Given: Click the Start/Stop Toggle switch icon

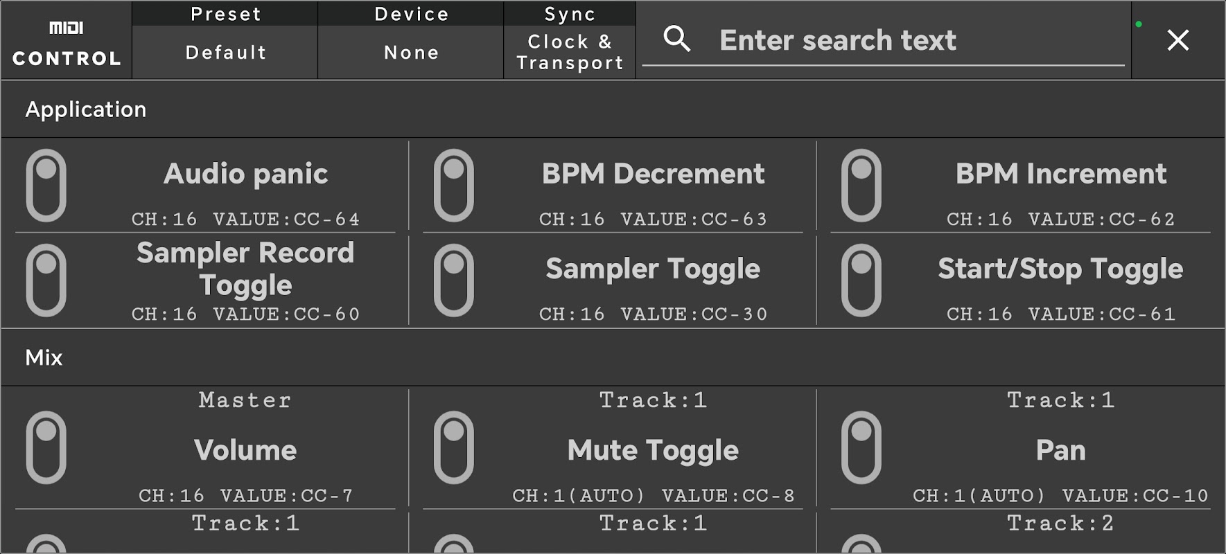Looking at the screenshot, I should click(x=861, y=280).
